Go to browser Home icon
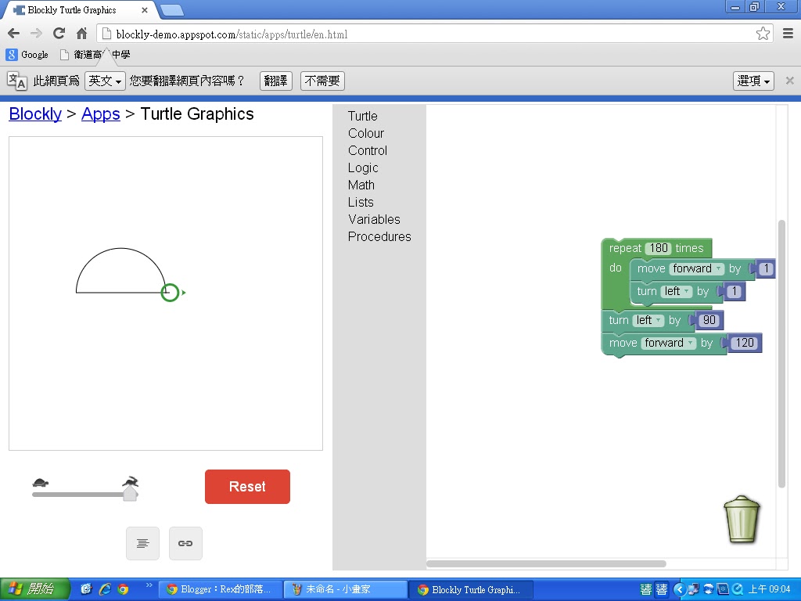Viewport: 801px width, 601px height. [81, 34]
